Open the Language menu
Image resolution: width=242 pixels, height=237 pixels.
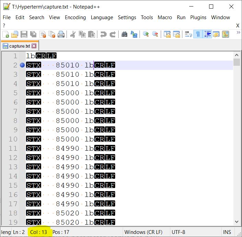tap(102, 17)
